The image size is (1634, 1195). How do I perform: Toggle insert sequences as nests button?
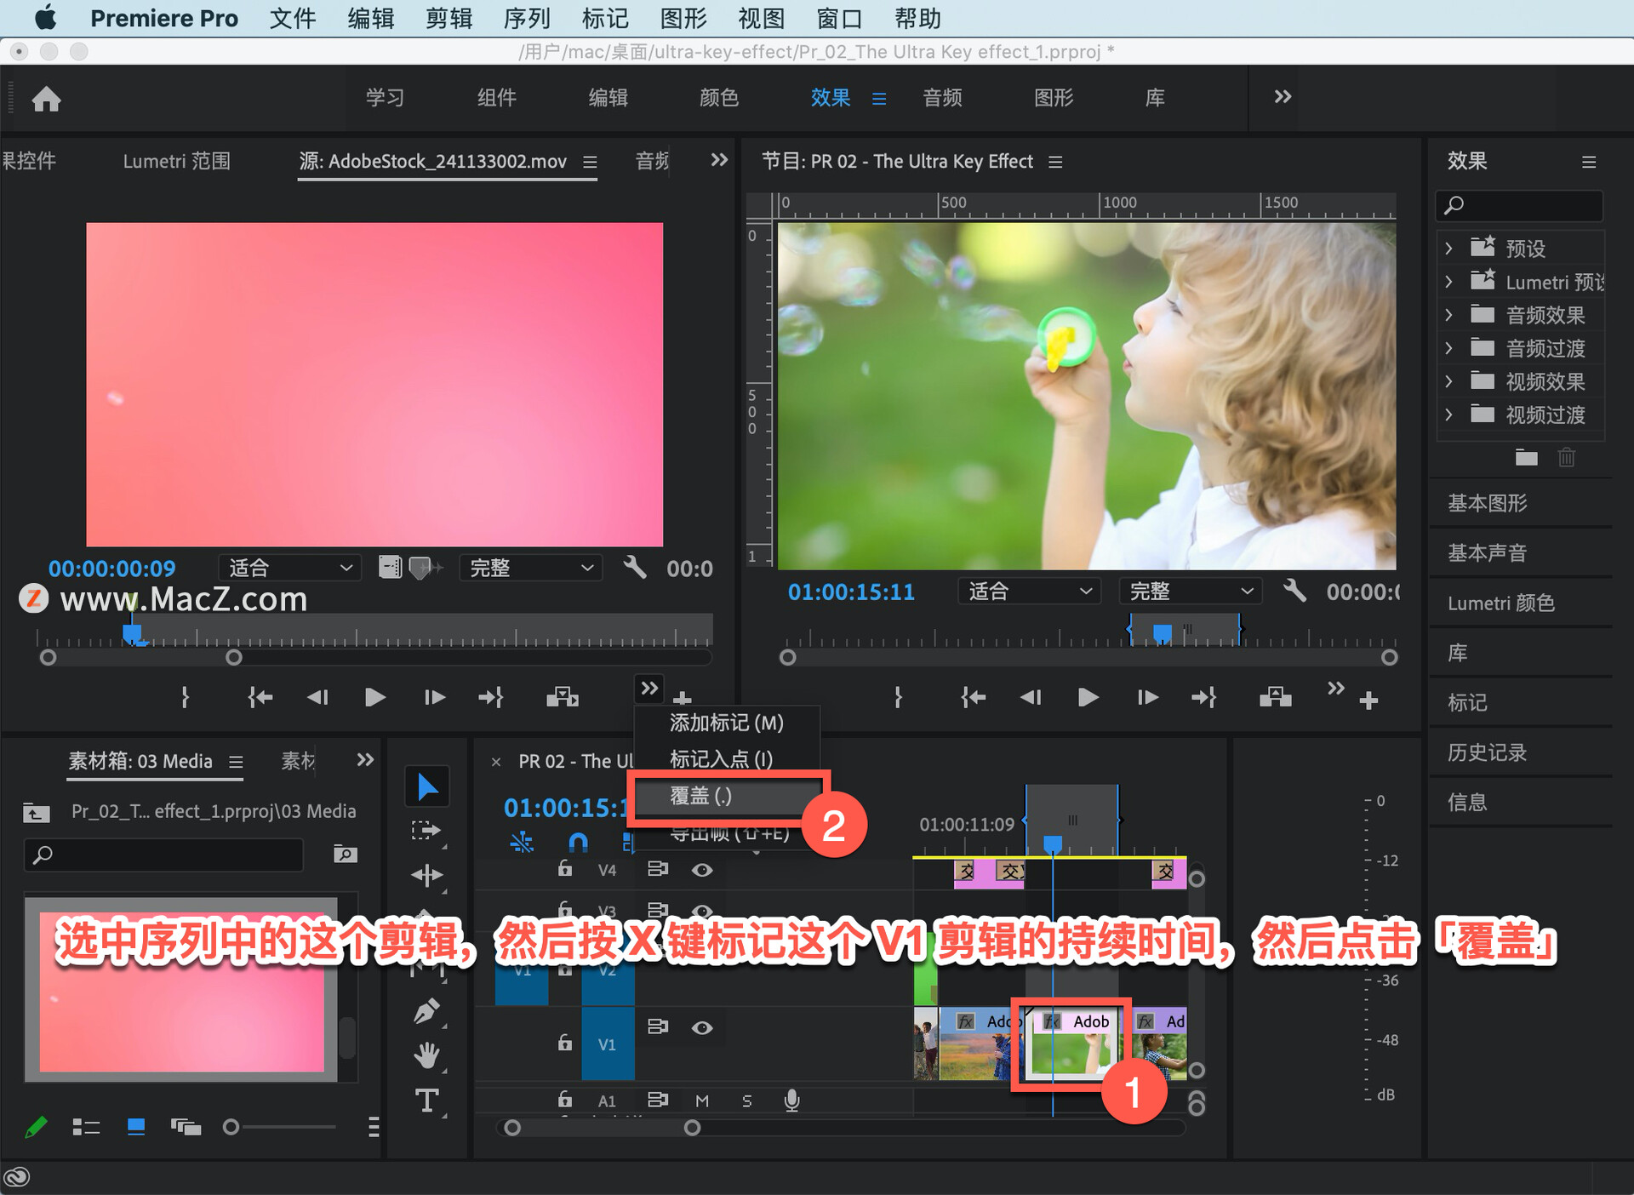(x=522, y=843)
